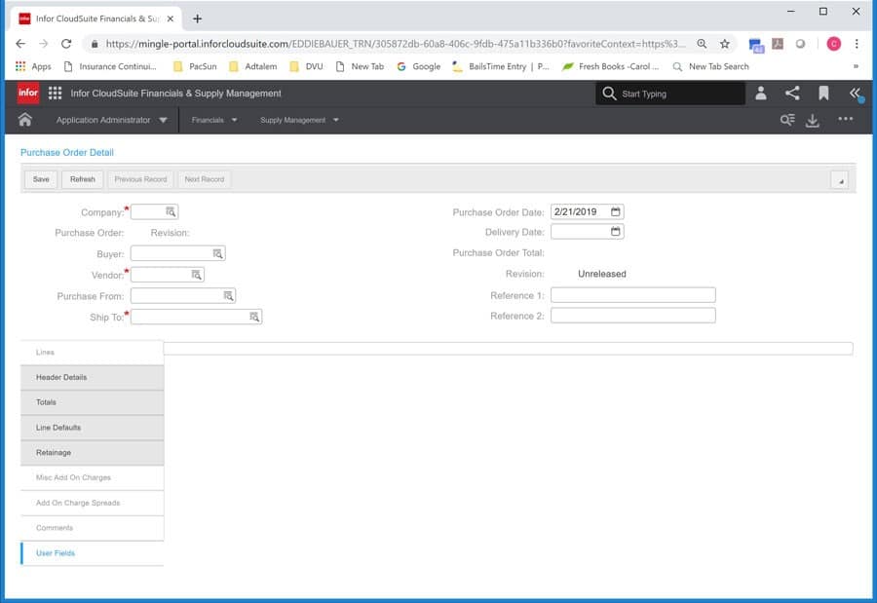
Task: Select the Lines tab
Action: (93, 353)
